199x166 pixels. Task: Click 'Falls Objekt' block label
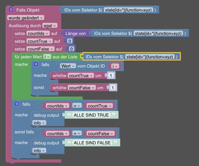point(28,10)
